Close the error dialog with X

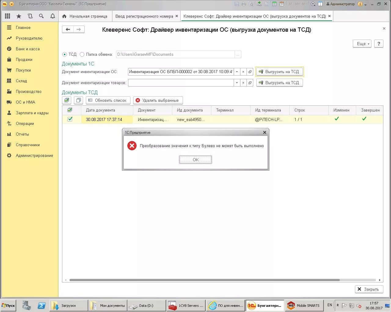pos(265,132)
